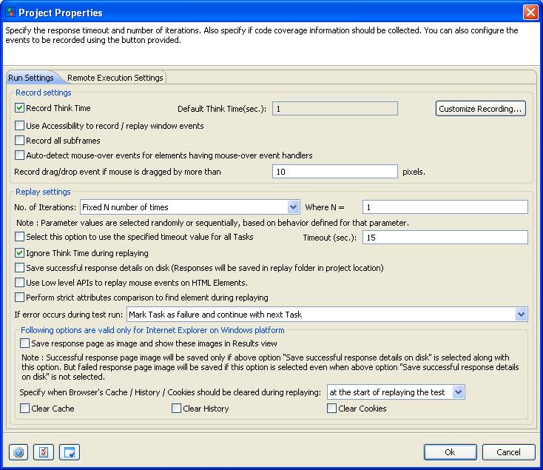Click the red checklist icon button

coord(44,452)
